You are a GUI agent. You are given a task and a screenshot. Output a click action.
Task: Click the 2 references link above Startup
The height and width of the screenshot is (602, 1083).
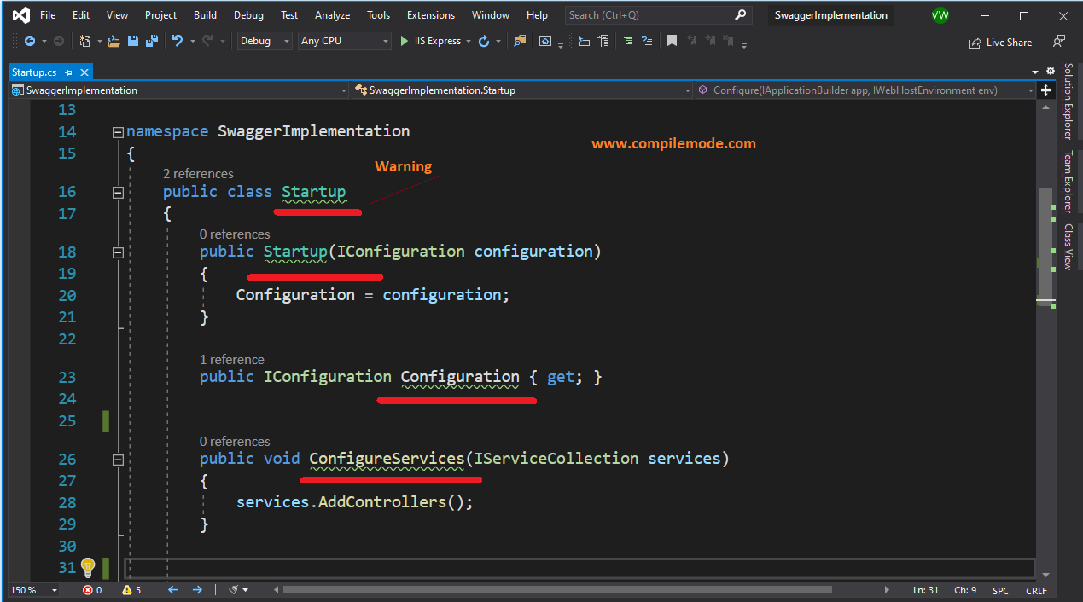coord(198,173)
